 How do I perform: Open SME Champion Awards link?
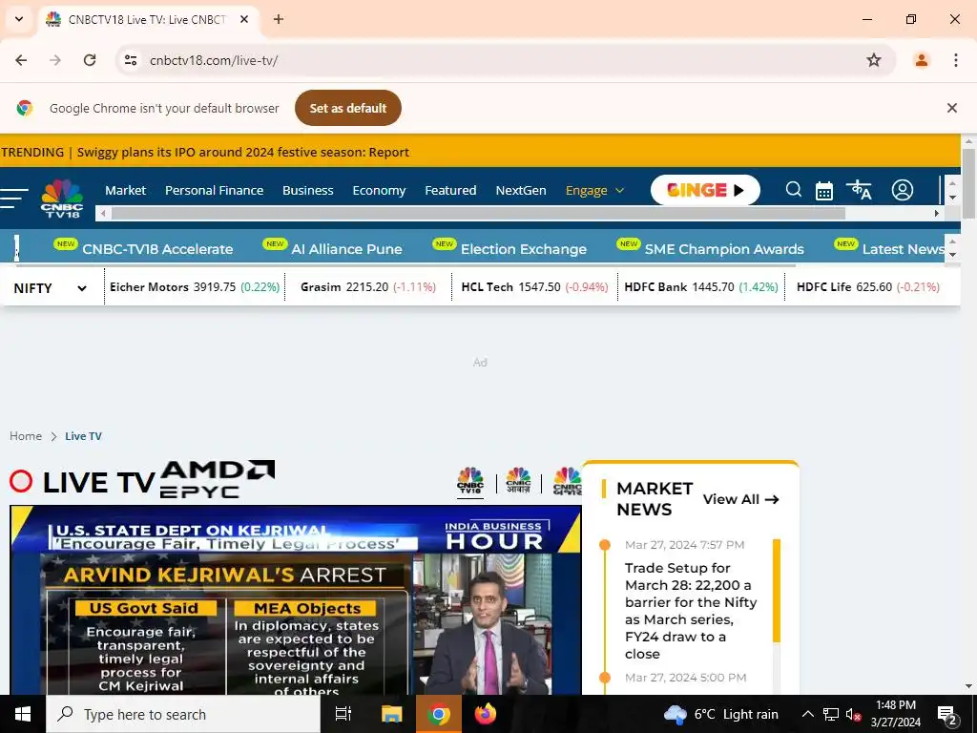tap(724, 249)
